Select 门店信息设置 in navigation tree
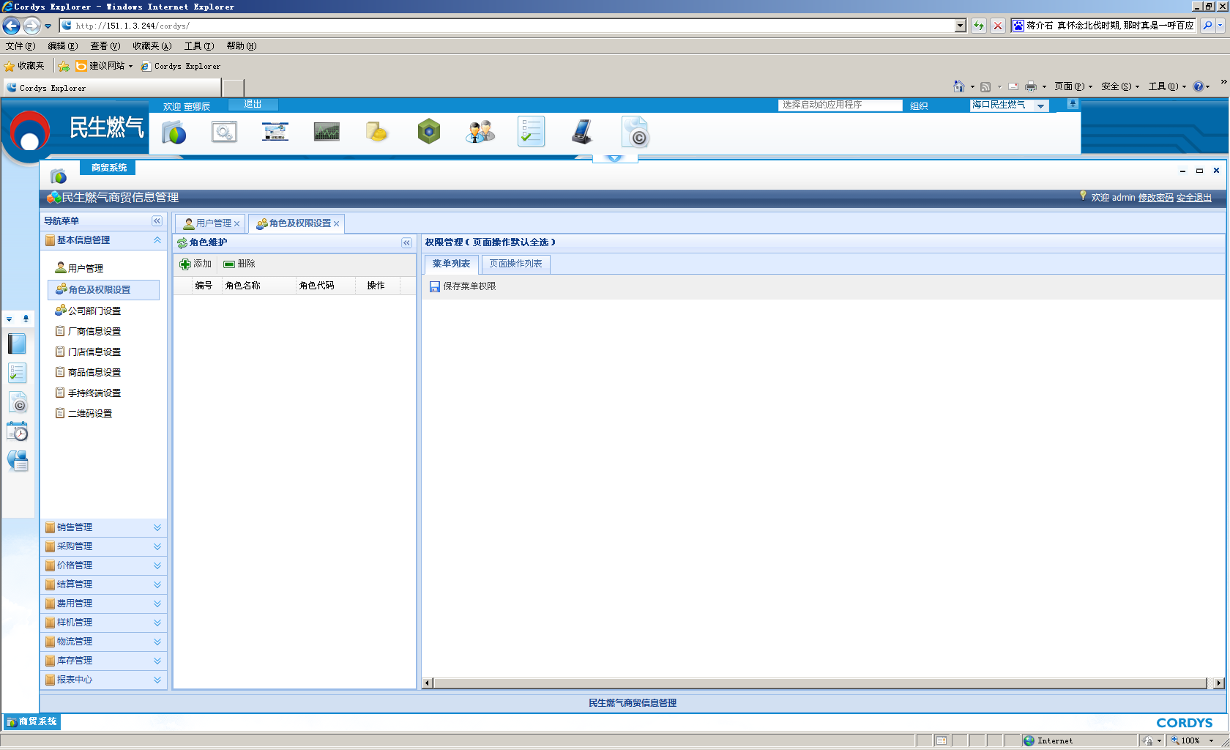 (94, 352)
